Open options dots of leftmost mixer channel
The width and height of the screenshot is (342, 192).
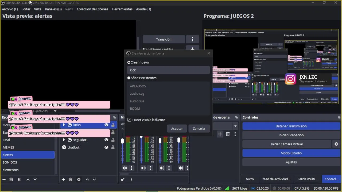click(x=131, y=168)
